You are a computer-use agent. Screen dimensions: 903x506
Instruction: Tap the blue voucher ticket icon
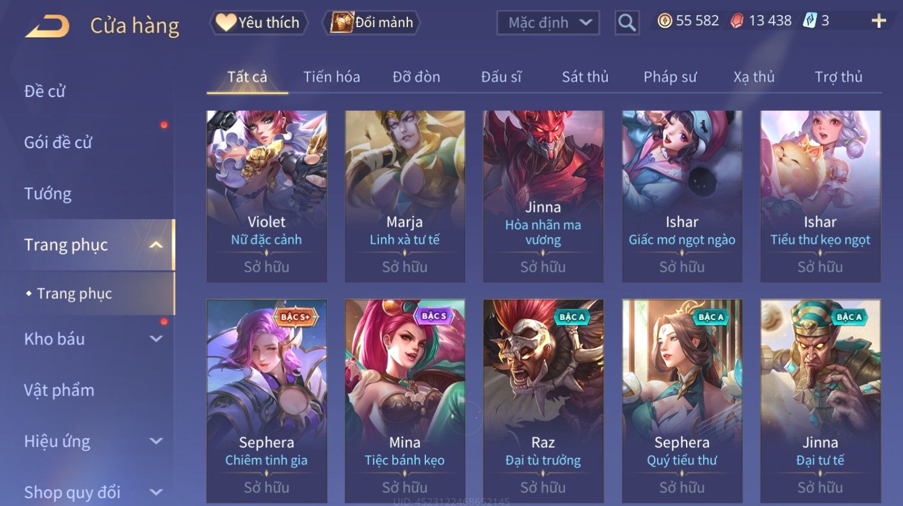810,21
